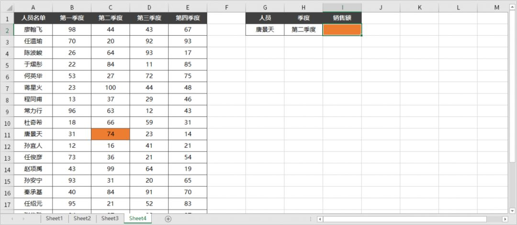Image resolution: width=517 pixels, height=225 pixels.
Task: Select the 销售额 header cell
Action: point(342,18)
